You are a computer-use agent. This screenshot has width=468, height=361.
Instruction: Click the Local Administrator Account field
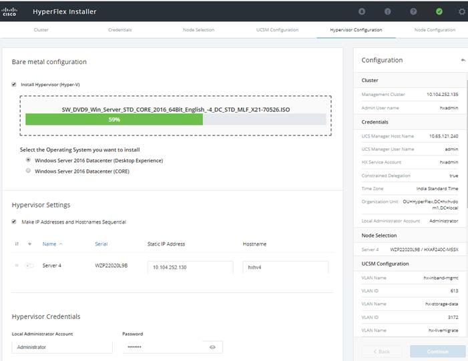(x=62, y=347)
